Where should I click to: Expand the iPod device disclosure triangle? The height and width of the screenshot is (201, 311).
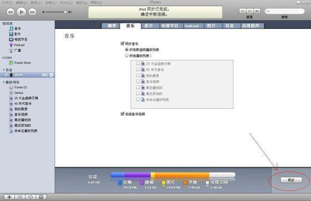point(7,75)
